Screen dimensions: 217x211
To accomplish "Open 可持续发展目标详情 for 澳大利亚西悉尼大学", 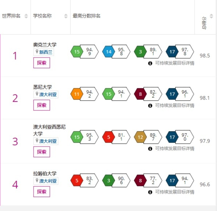I will pyautogui.click(x=175, y=149).
